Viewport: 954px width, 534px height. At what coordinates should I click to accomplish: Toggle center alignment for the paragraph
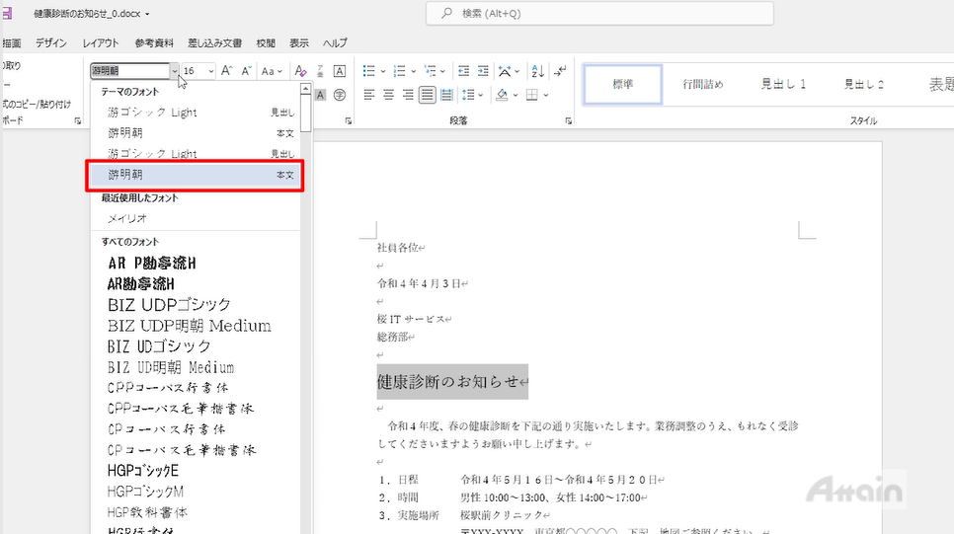click(387, 95)
